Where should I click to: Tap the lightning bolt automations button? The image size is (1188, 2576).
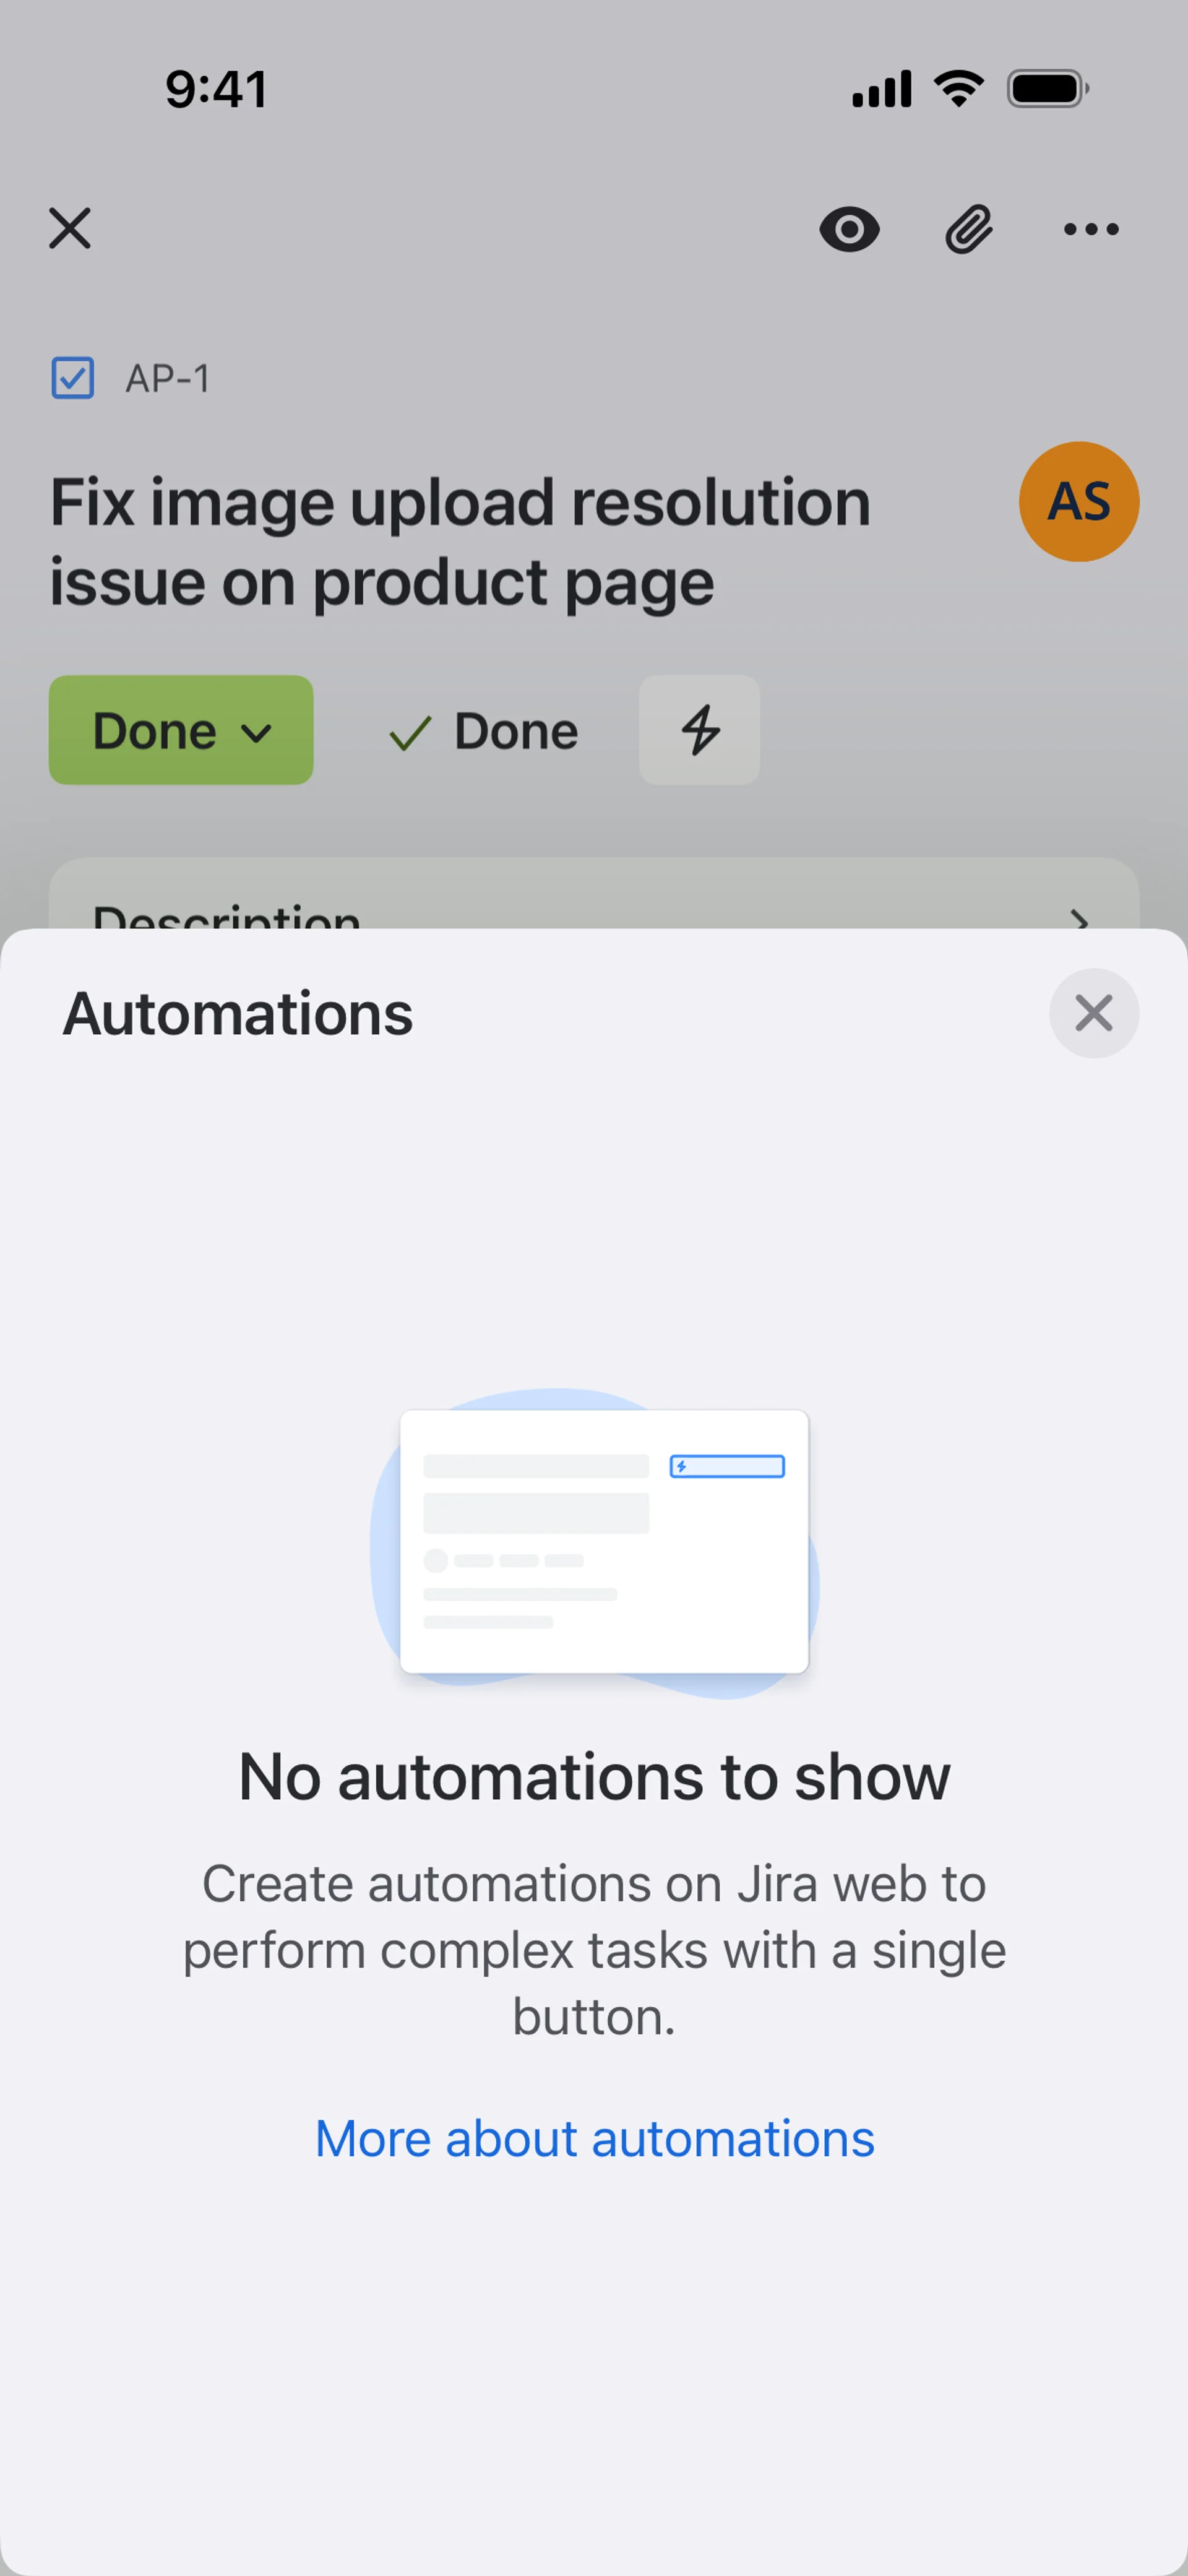point(700,730)
